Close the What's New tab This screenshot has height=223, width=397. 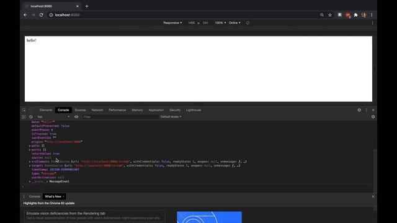tap(63, 196)
